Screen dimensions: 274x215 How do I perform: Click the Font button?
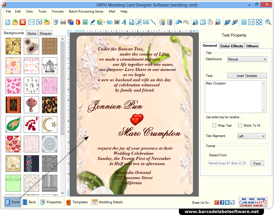tap(257, 163)
